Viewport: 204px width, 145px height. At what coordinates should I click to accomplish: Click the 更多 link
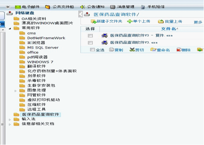[x=198, y=22]
